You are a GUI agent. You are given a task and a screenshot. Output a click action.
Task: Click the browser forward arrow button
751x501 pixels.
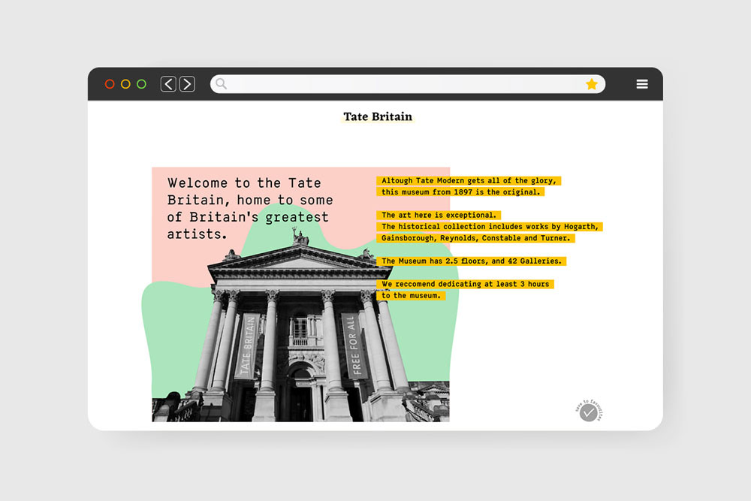click(x=187, y=84)
